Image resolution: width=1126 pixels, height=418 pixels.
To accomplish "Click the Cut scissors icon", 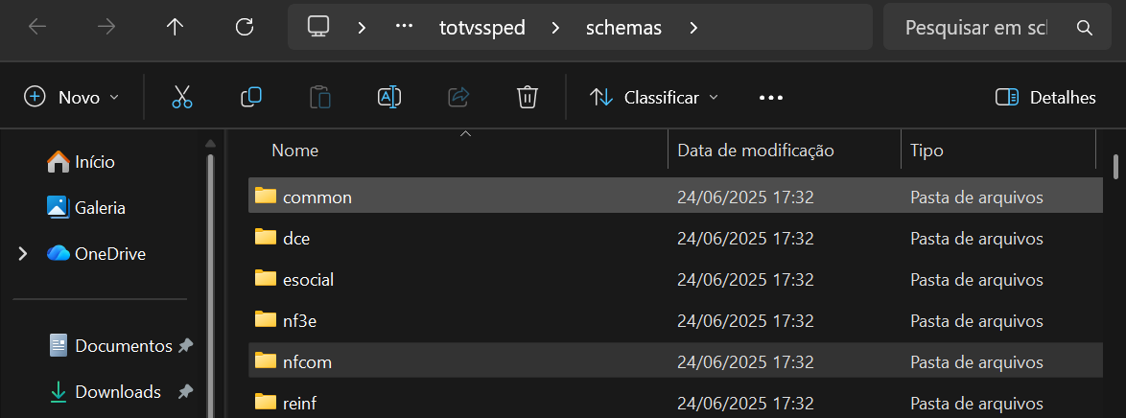I will 182,97.
